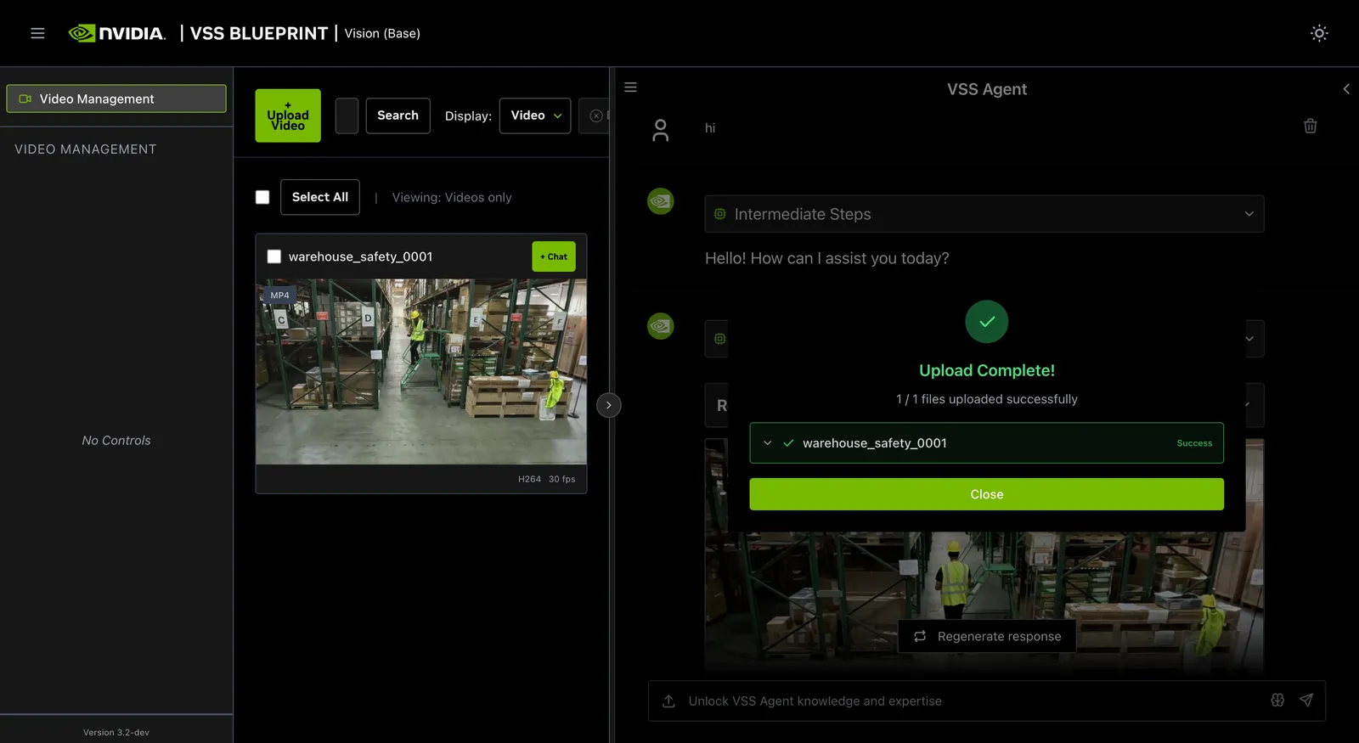Click the clear filter X icon
Screen dimensions: 1359x743
click(596, 115)
